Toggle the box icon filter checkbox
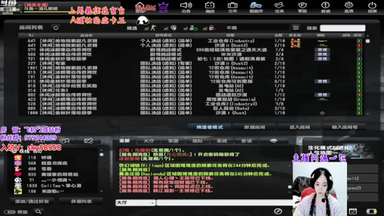Image resolution: width=384 pixels, height=216 pixels. tap(166, 28)
